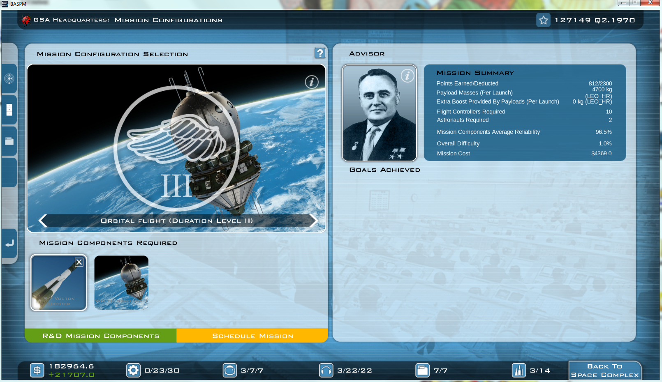The height and width of the screenshot is (382, 662).
Task: Click the advisor portrait image
Action: tap(380, 113)
